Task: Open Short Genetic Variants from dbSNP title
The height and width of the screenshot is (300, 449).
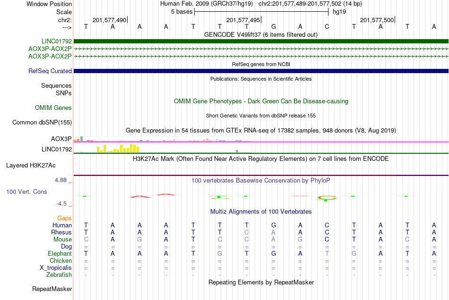Action: coord(261,116)
